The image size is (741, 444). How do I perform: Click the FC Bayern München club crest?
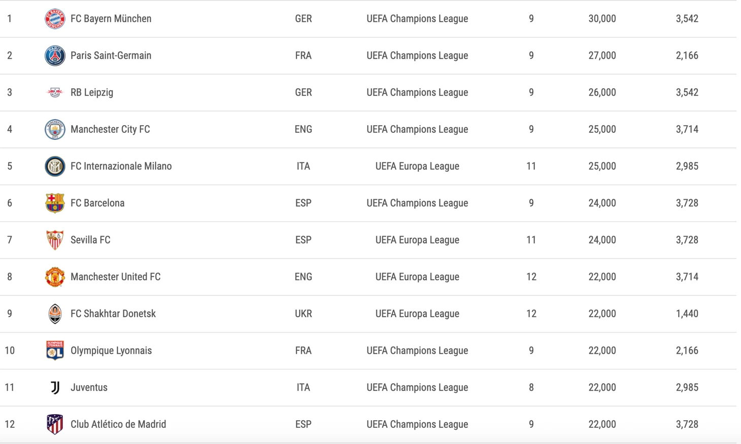click(x=55, y=19)
